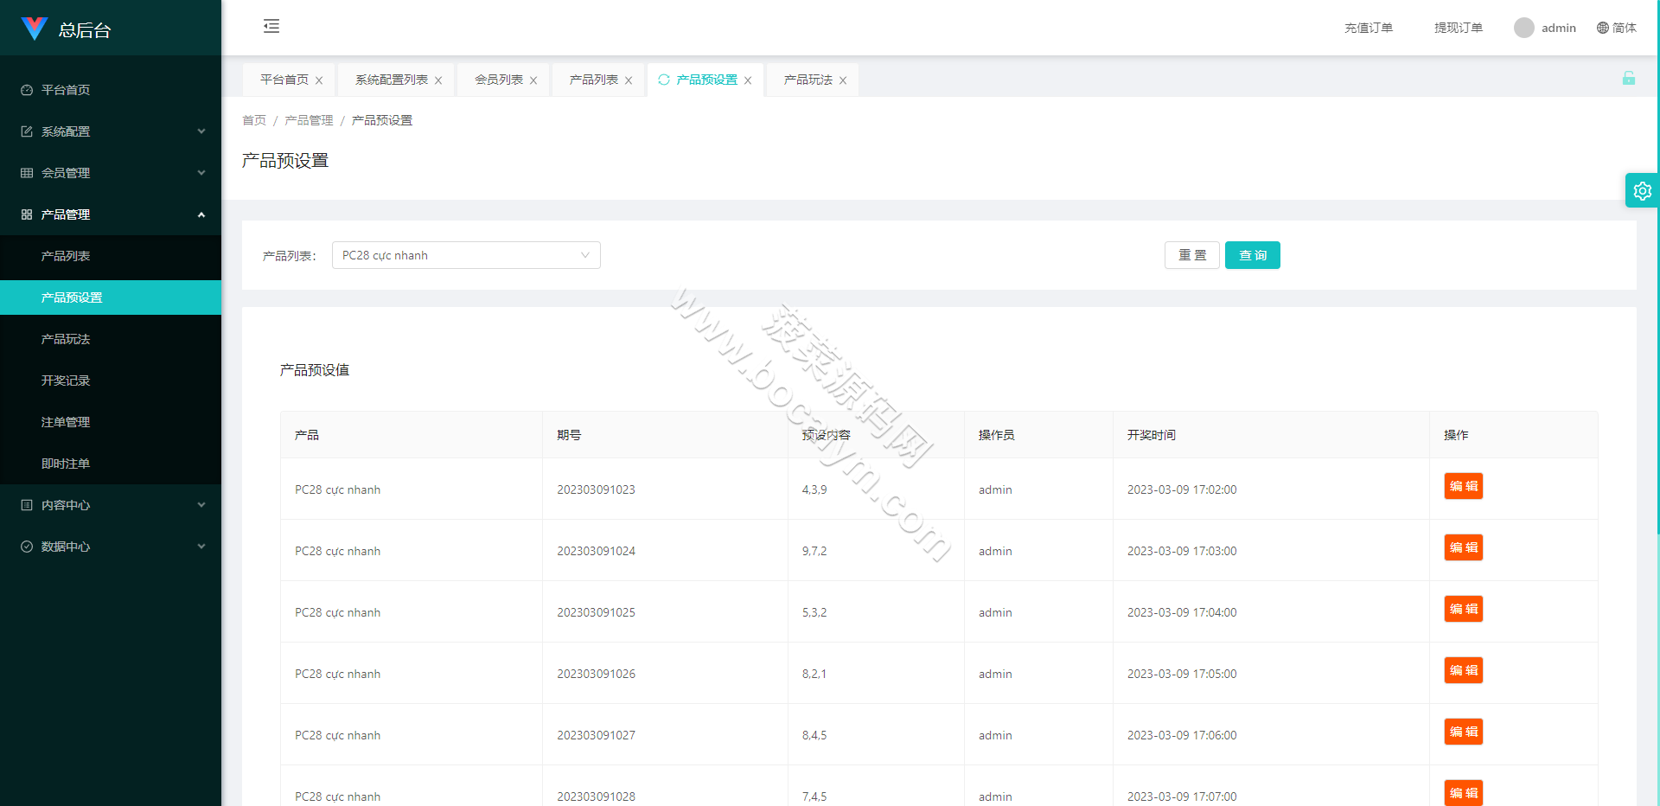This screenshot has width=1660, height=806.
Task: Collapse the 产品管理 sidebar menu
Action: pyautogui.click(x=111, y=214)
